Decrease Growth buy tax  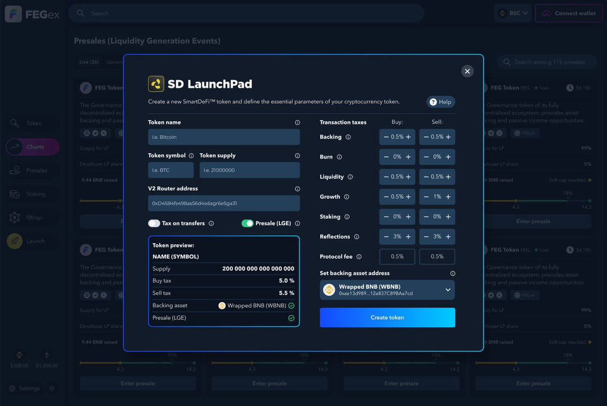[x=386, y=197]
